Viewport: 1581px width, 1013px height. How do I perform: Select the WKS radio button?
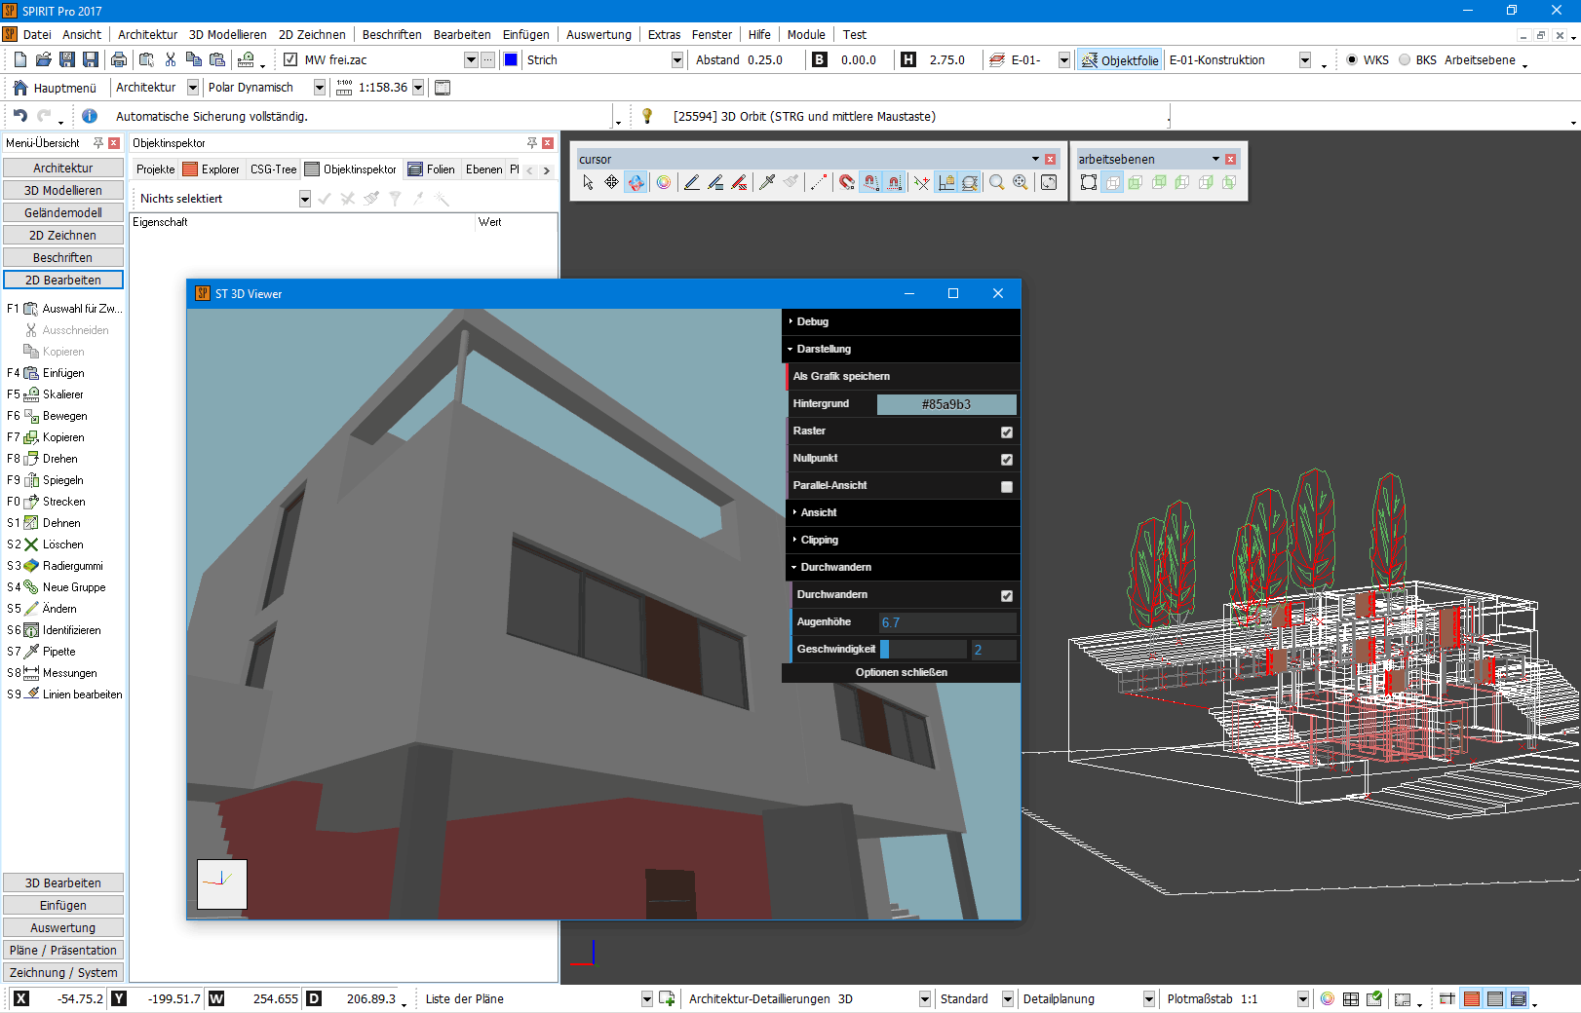(1352, 59)
